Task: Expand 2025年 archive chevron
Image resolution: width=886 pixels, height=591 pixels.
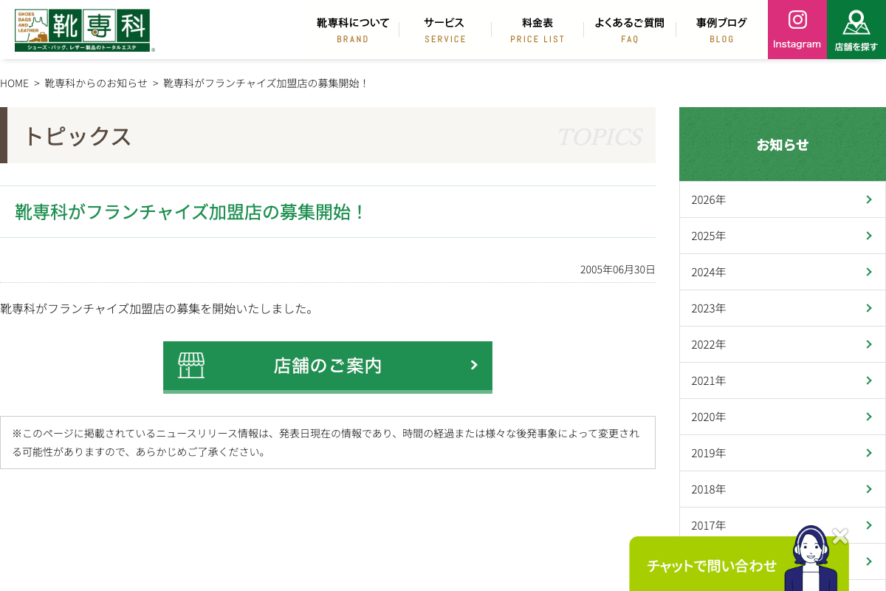Action: tap(869, 236)
